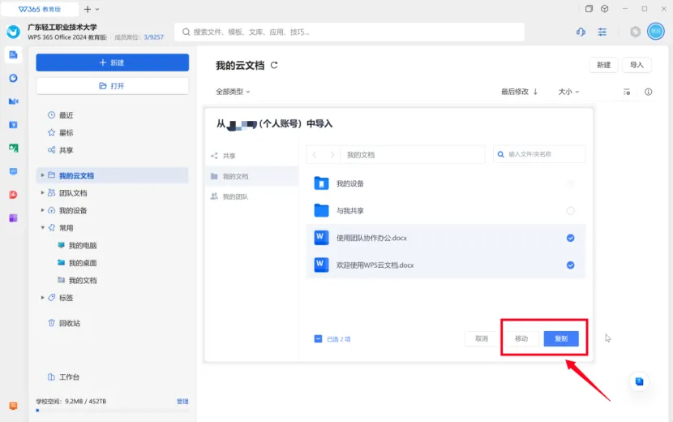Open the video meeting icon in left rail
This screenshot has width=673, height=422.
13,101
